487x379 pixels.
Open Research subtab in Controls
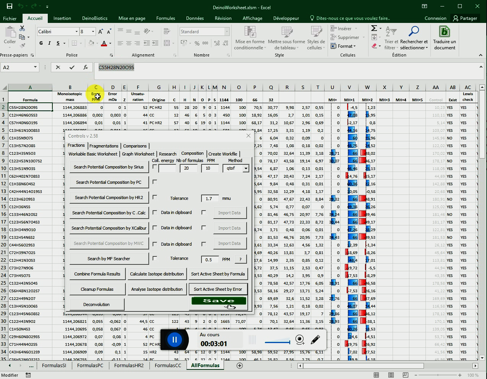167,154
